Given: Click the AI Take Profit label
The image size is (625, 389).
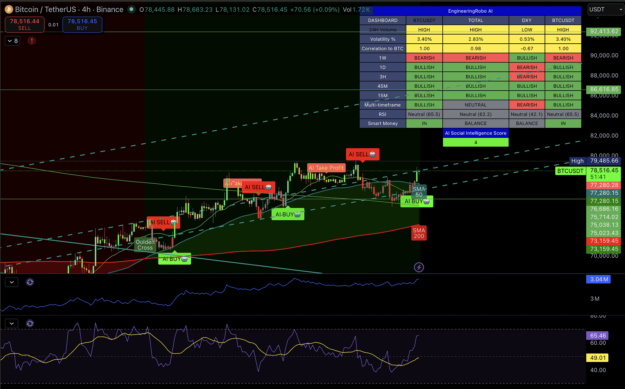Looking at the screenshot, I should tap(326, 168).
